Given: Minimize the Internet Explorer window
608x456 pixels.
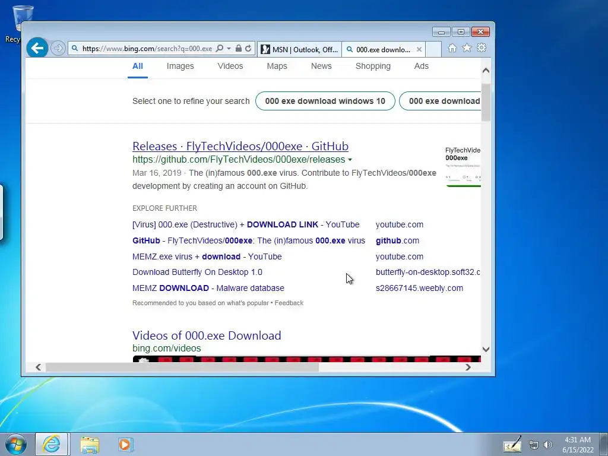Looking at the screenshot, I should pos(441,32).
